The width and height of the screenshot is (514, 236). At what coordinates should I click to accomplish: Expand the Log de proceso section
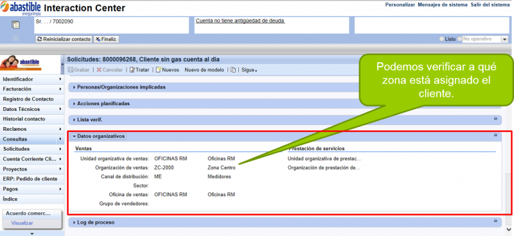pyautogui.click(x=94, y=223)
